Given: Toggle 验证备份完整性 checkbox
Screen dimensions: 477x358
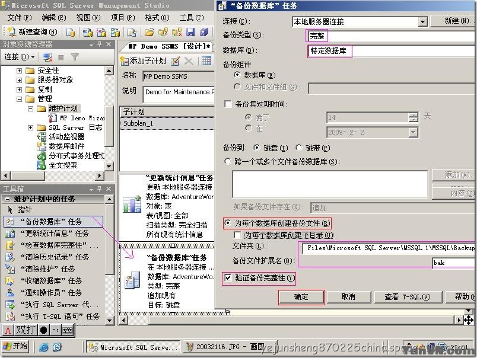Looking at the screenshot, I should pyautogui.click(x=228, y=277).
